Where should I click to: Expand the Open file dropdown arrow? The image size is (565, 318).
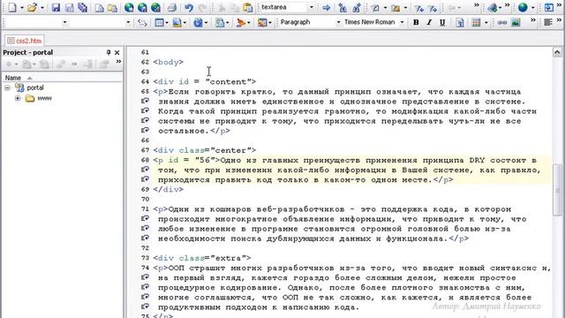41,8
